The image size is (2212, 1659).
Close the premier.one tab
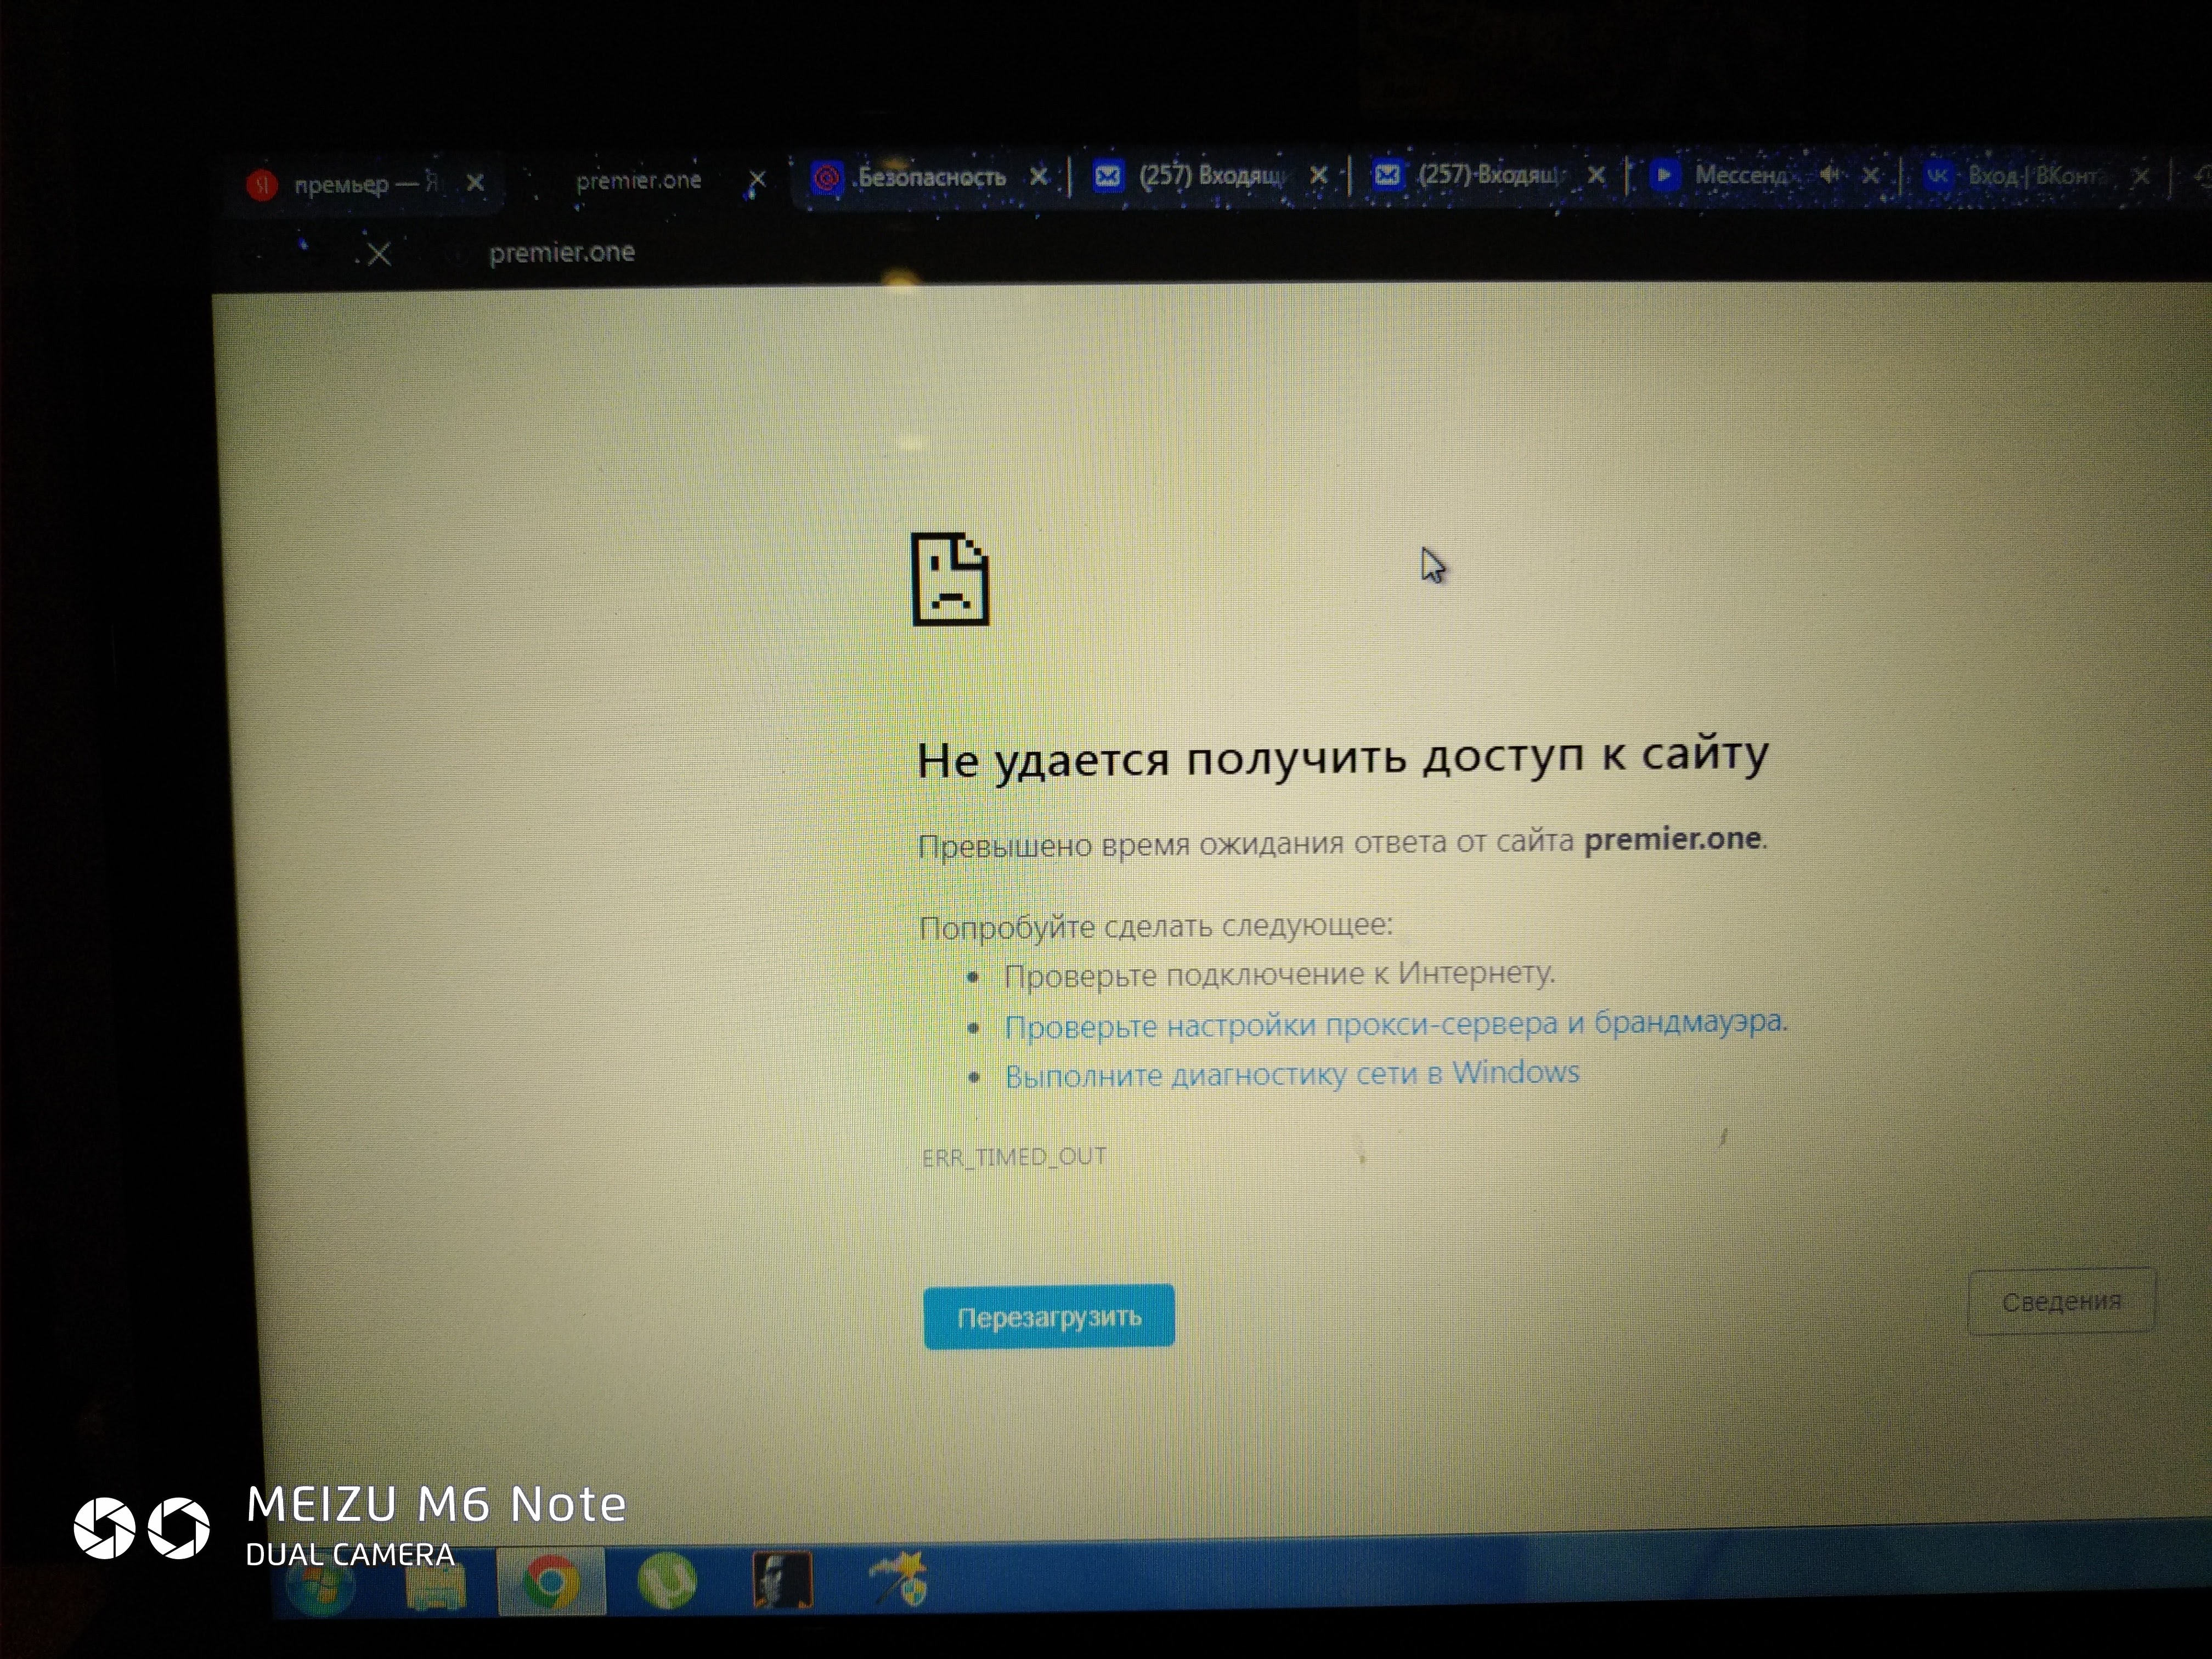click(x=758, y=180)
